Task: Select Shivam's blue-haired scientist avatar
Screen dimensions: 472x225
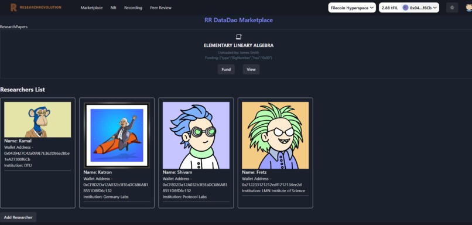Action: [196, 135]
